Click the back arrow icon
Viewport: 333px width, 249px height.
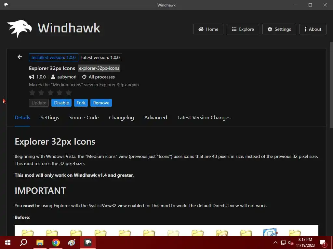(20, 57)
